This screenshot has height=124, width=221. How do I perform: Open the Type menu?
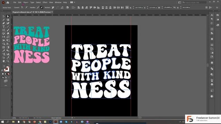click(32, 2)
